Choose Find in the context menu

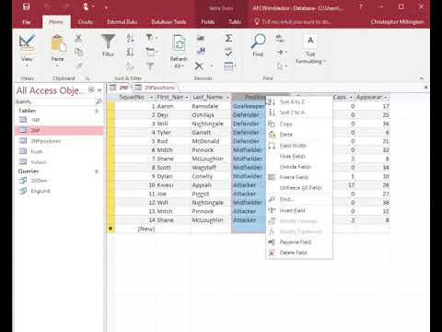pos(299,199)
